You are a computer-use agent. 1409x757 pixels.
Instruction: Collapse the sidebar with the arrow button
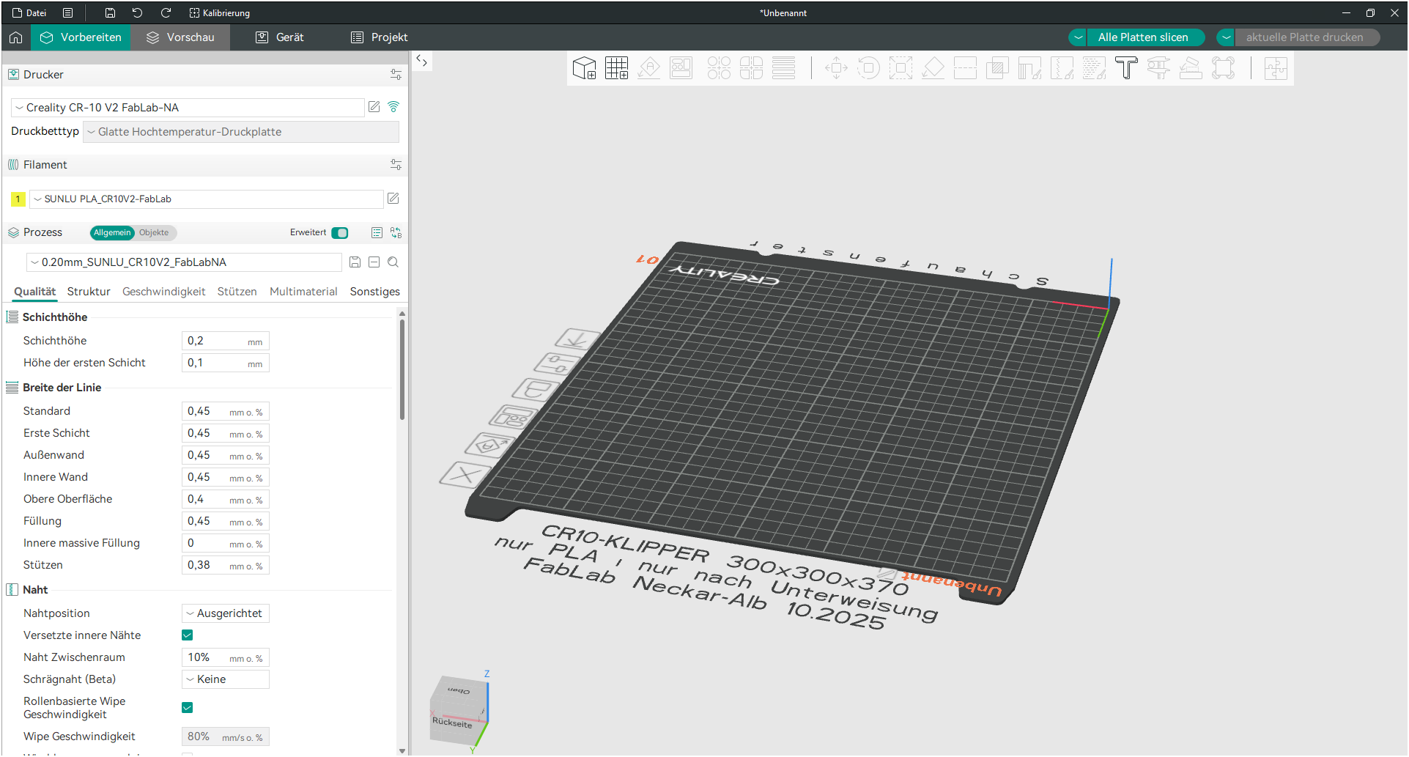pyautogui.click(x=422, y=61)
